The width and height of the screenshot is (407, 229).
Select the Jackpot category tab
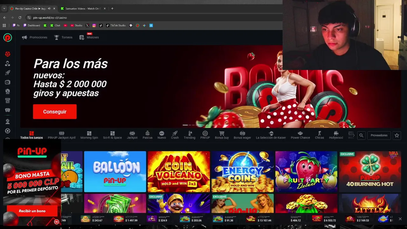[132, 135]
